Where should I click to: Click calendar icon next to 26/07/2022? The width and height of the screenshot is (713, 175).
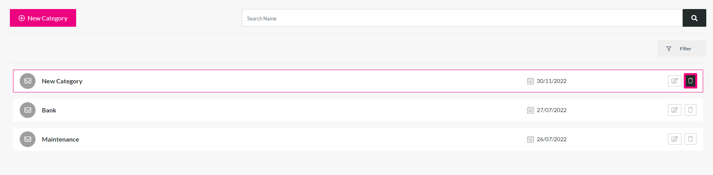click(x=530, y=139)
